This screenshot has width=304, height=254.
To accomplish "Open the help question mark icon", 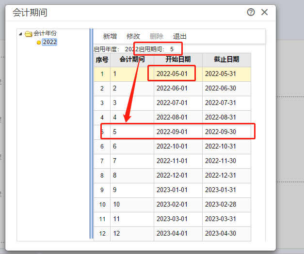I will (251, 12).
